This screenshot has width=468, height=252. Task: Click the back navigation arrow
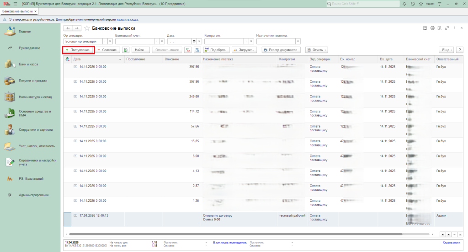[x=68, y=28]
